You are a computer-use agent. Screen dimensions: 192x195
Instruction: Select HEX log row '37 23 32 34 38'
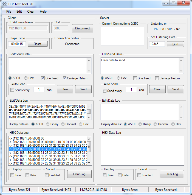[x=48, y=163]
